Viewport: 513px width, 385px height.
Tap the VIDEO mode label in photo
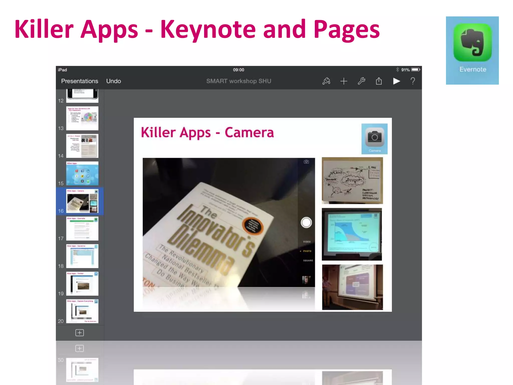point(307,242)
